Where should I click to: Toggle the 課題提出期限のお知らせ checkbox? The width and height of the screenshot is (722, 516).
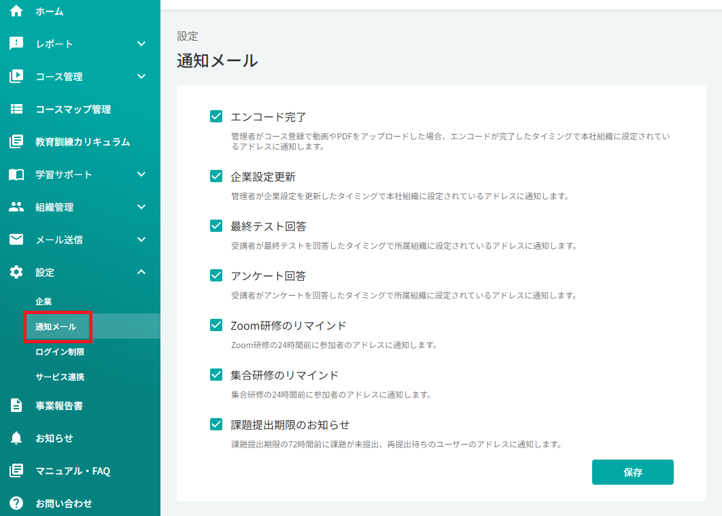216,424
